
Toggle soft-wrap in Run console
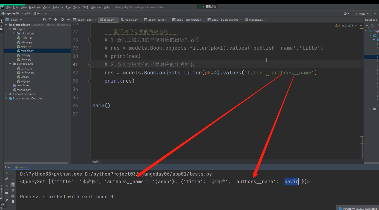(13, 185)
